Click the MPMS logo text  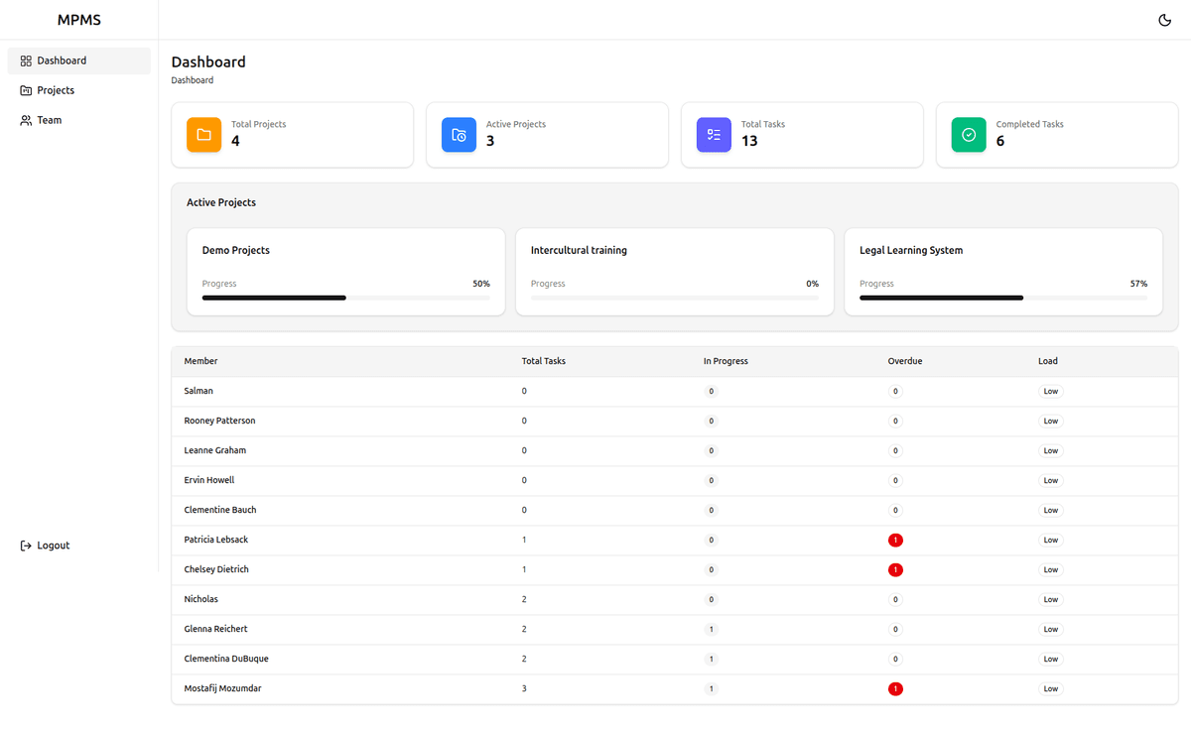tap(79, 20)
